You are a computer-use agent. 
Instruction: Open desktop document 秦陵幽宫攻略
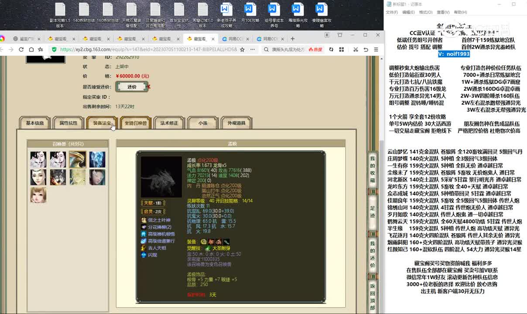pos(322,15)
